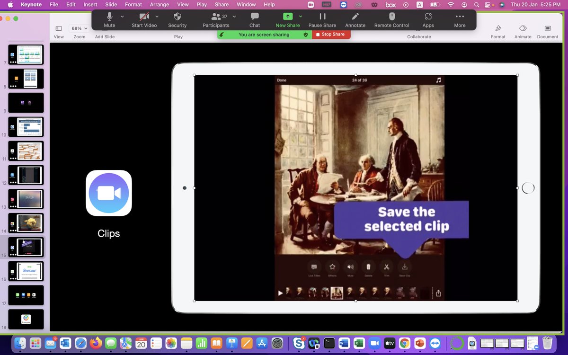This screenshot has width=568, height=355.
Task: Open Zoom Apps
Action: click(x=428, y=19)
